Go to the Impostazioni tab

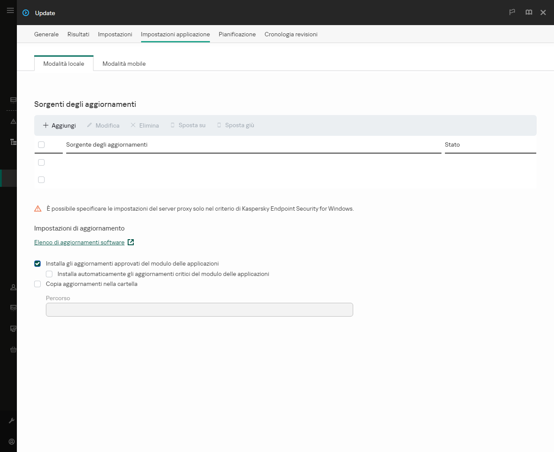pos(115,34)
